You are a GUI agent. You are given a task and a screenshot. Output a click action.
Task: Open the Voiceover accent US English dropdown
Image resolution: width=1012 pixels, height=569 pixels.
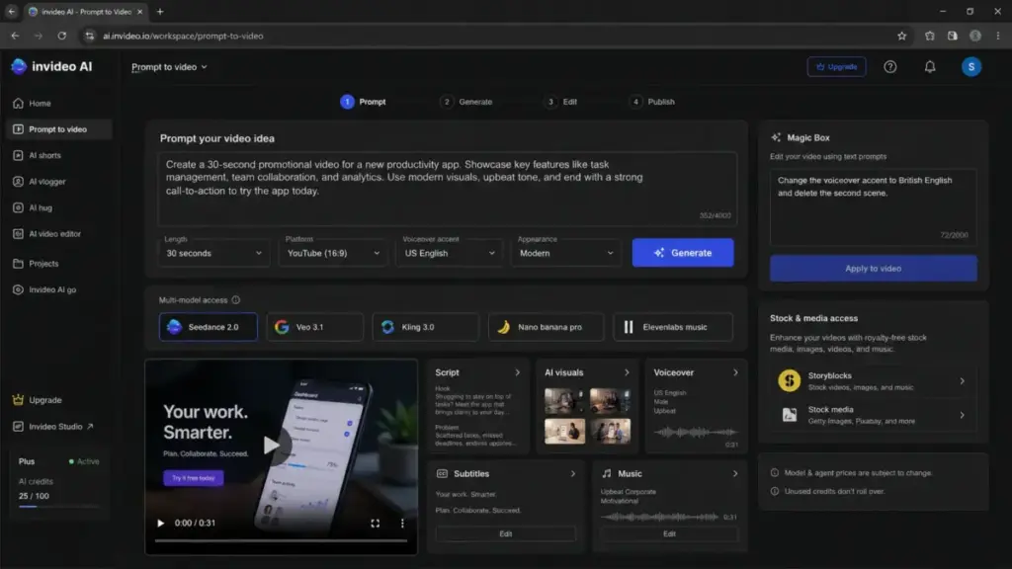(450, 254)
